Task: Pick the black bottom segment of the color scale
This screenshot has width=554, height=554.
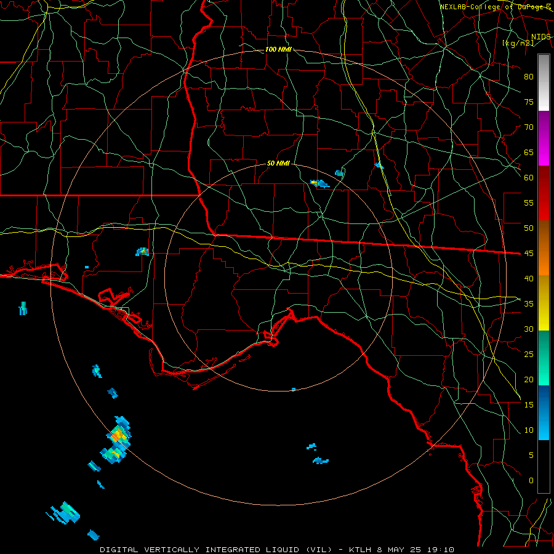Action: click(544, 467)
